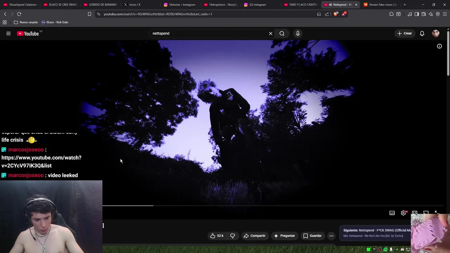Switch to the FAKO Y LACO CRAFTE tab

(x=301, y=5)
